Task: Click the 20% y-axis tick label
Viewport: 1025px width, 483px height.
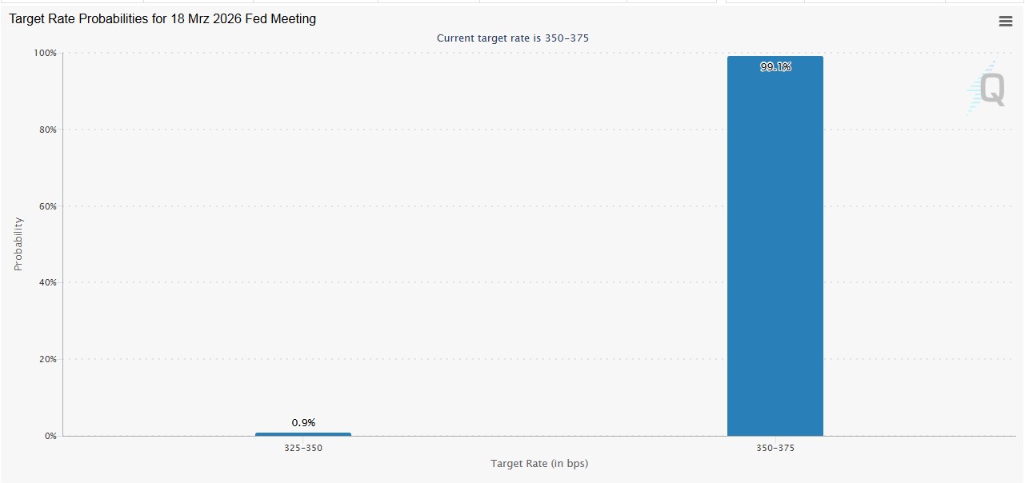Action: click(46, 359)
